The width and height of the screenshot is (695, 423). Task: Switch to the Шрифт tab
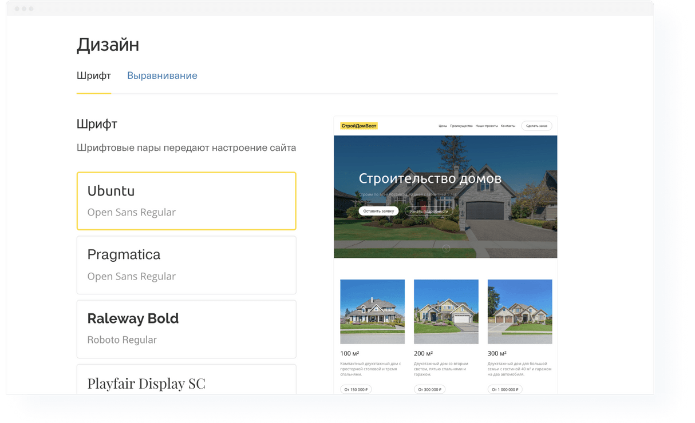tap(94, 75)
